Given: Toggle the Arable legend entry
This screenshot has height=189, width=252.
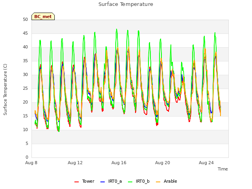Looking at the screenshot, I should (x=166, y=181).
